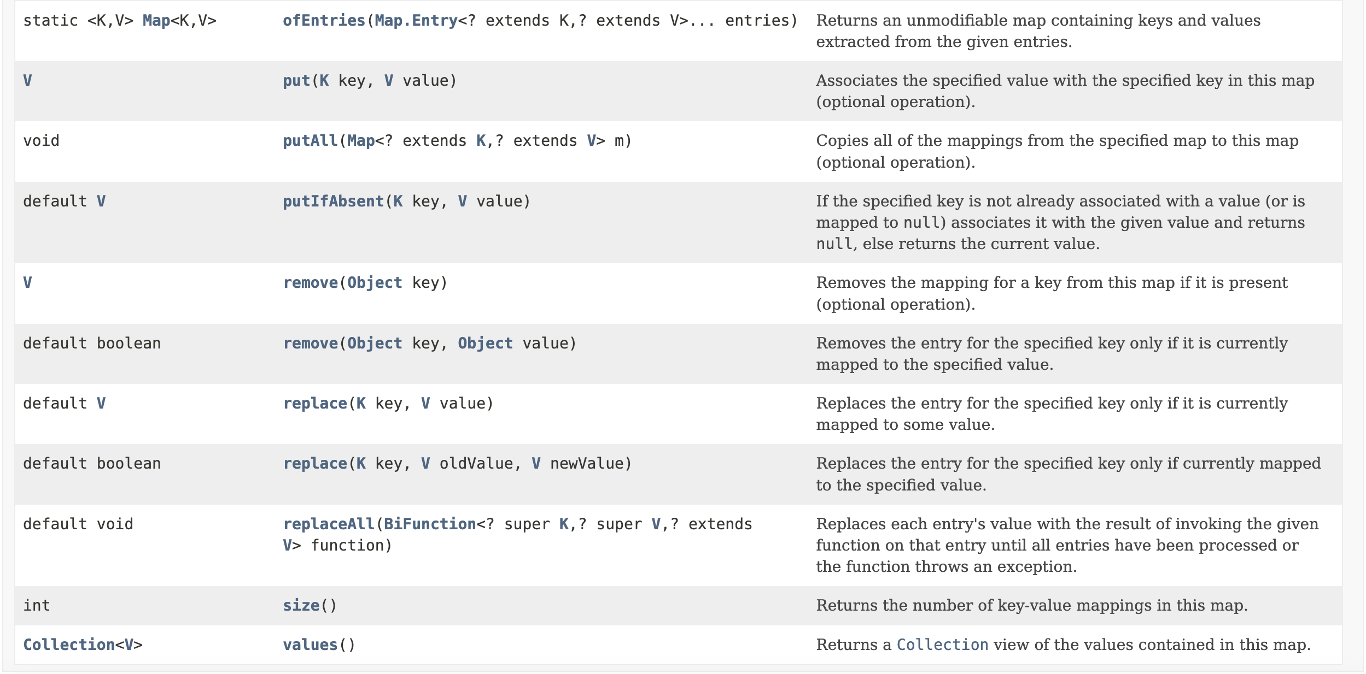
Task: Open the remove(Object key, Object value) method
Action: (x=310, y=344)
